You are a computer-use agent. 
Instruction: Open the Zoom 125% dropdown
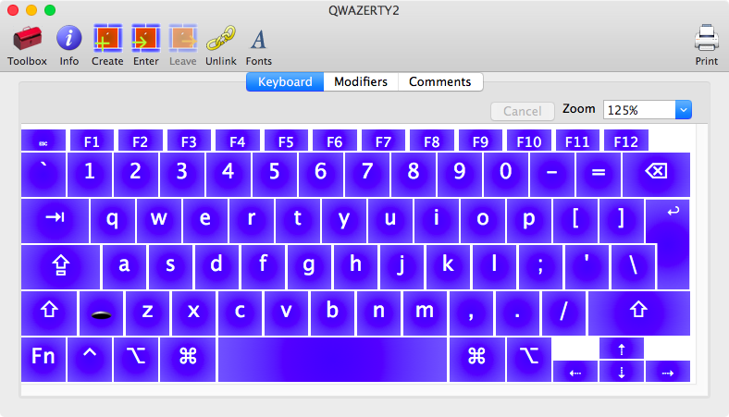tap(684, 110)
